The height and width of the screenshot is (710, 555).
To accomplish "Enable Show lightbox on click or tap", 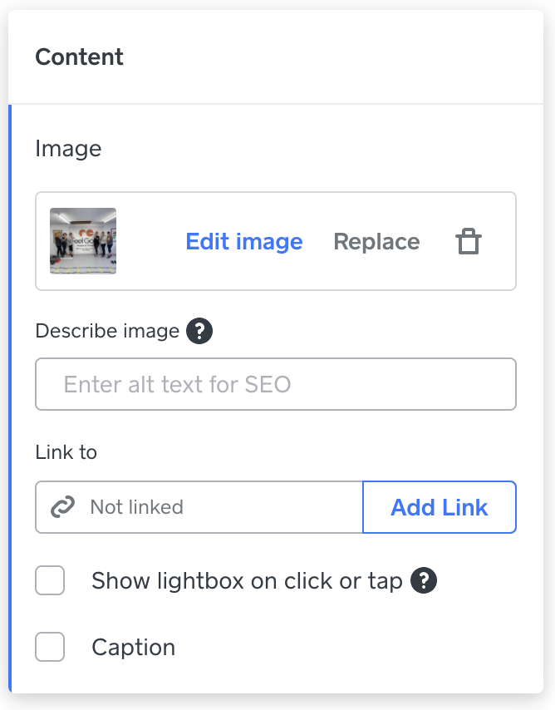I will pos(50,580).
